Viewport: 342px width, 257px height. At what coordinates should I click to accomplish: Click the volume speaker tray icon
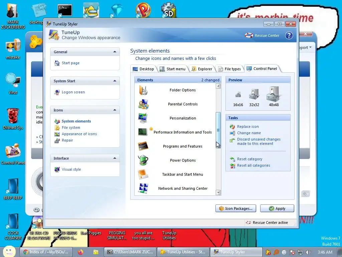308,252
